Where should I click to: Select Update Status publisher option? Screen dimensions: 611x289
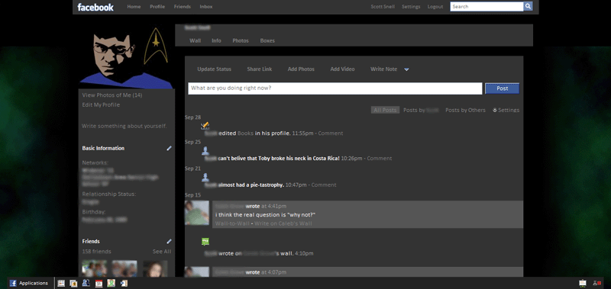(x=215, y=69)
